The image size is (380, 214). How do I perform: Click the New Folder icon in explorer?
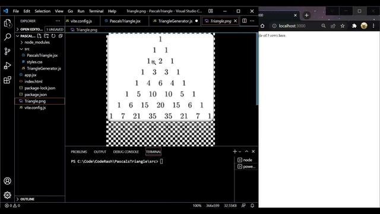click(46, 36)
